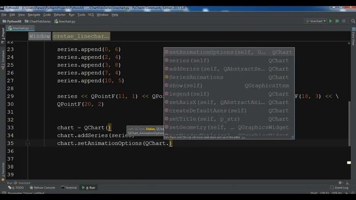Click chart = QChart() on line 33
356x200 pixels.
84,128
